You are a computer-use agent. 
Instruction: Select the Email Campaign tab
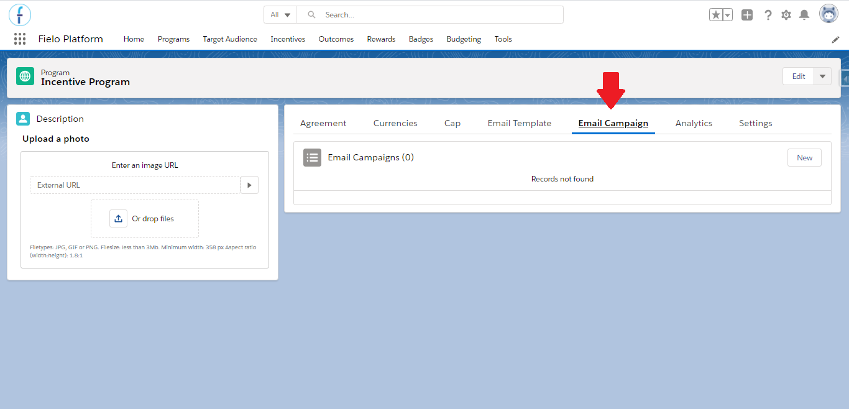(x=613, y=123)
